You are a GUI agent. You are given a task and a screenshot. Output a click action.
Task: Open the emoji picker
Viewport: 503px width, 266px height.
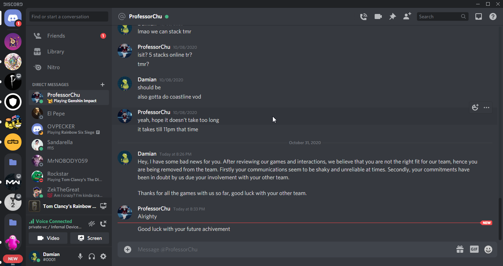coord(488,249)
